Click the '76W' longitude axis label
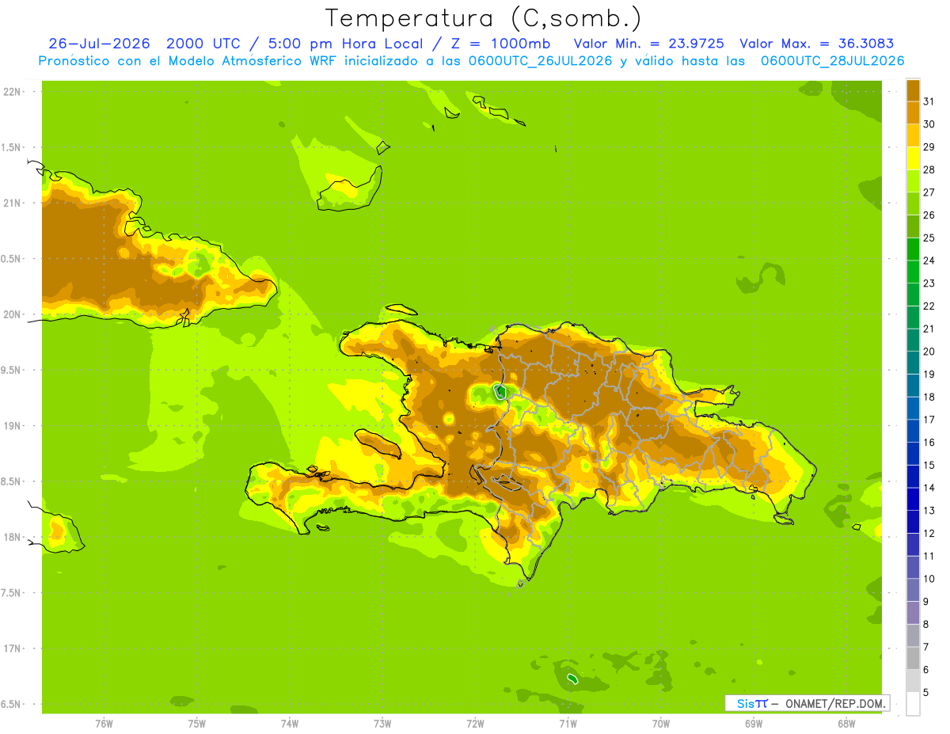The height and width of the screenshot is (734, 950). (x=104, y=723)
